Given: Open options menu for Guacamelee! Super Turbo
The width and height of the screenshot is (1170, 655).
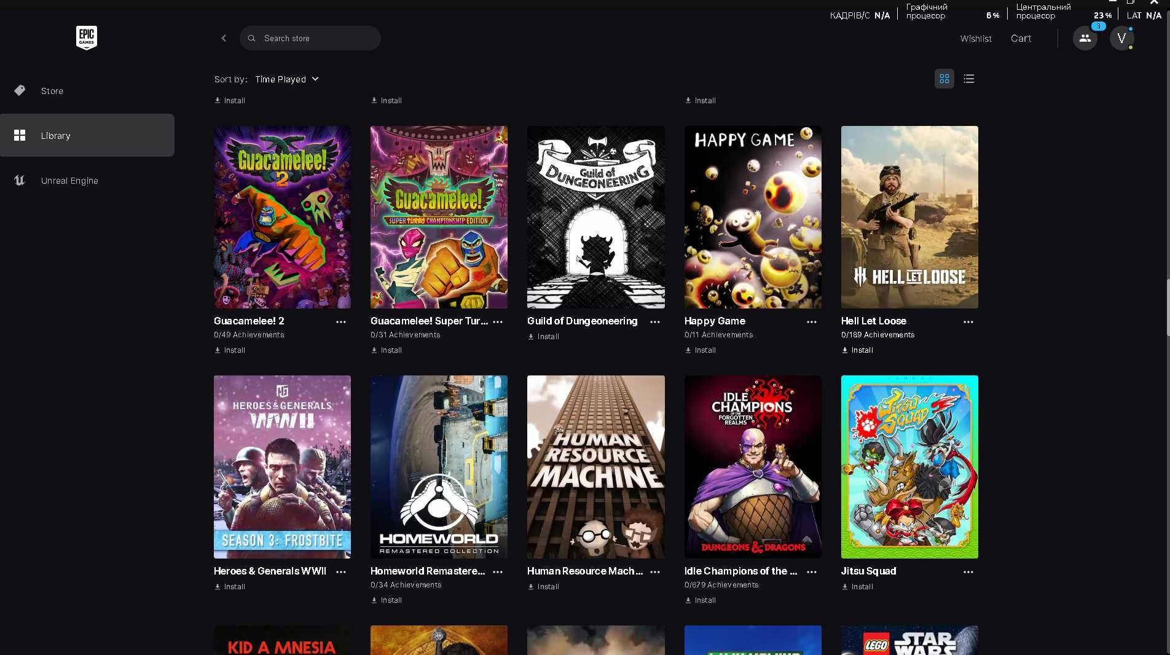Looking at the screenshot, I should (x=498, y=321).
